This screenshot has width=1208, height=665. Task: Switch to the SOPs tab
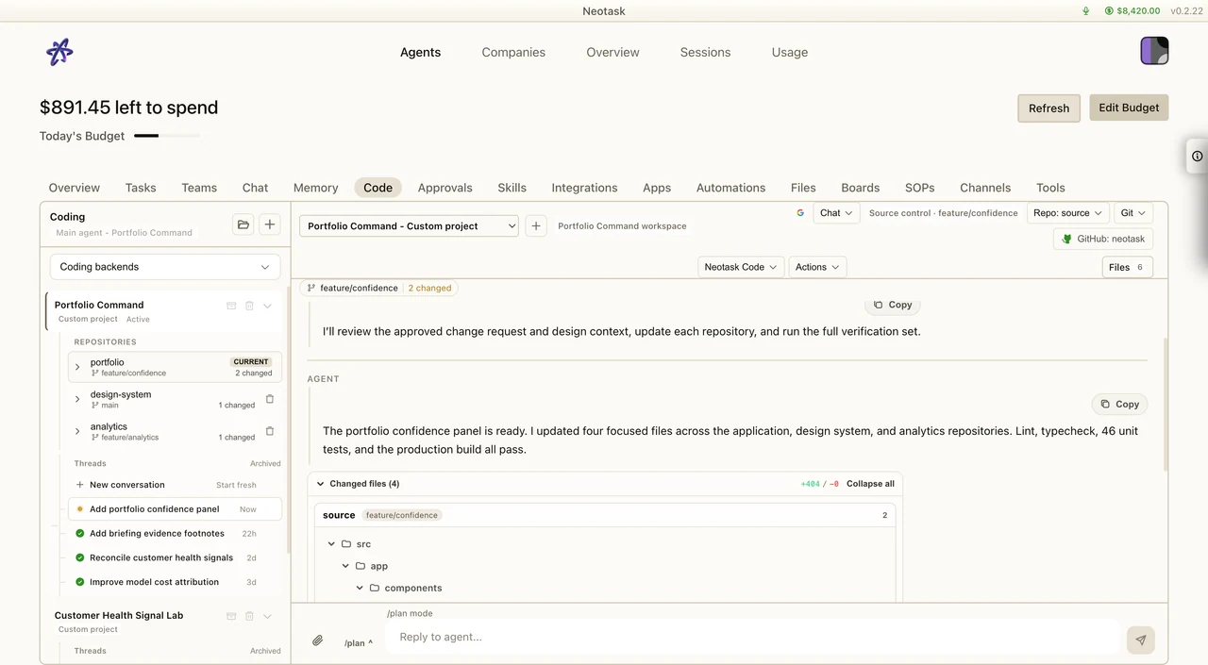918,188
